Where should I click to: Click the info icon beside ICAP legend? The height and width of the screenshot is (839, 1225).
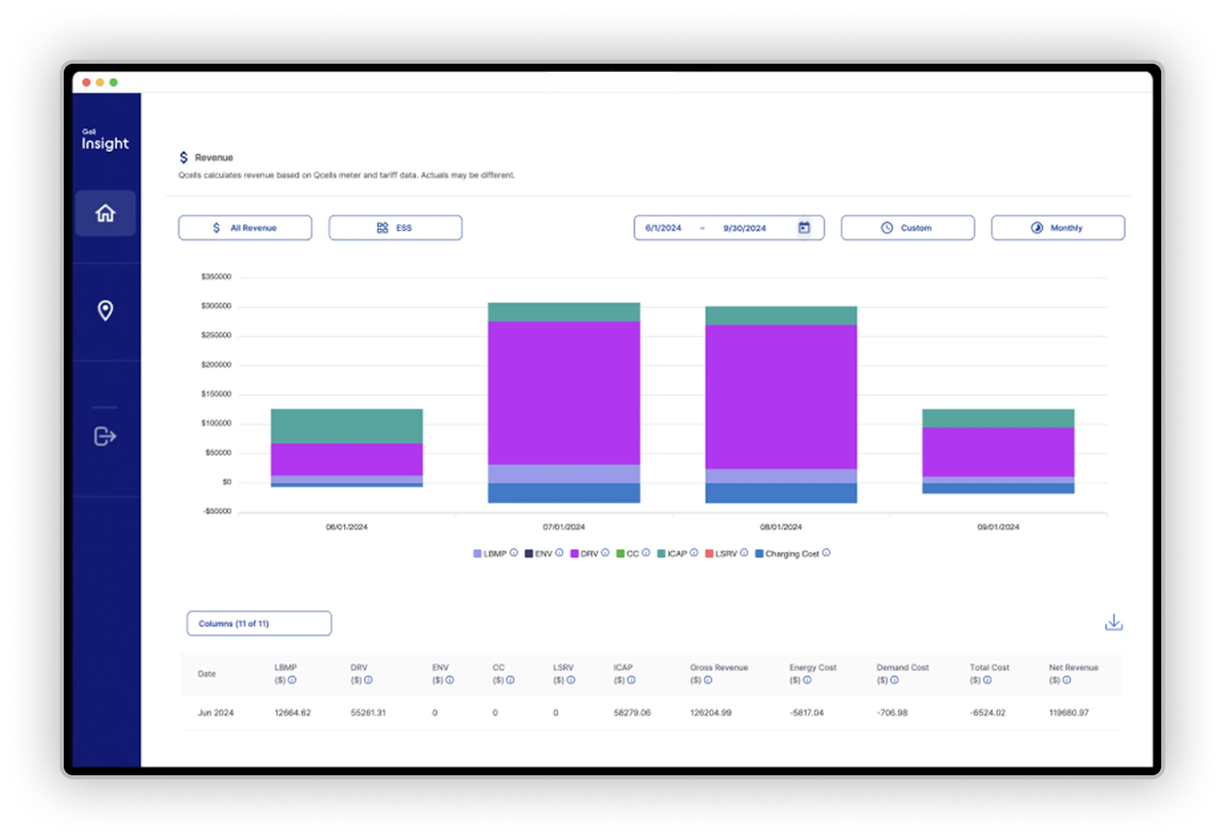point(695,552)
